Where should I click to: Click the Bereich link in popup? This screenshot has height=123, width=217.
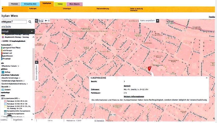[127, 86]
